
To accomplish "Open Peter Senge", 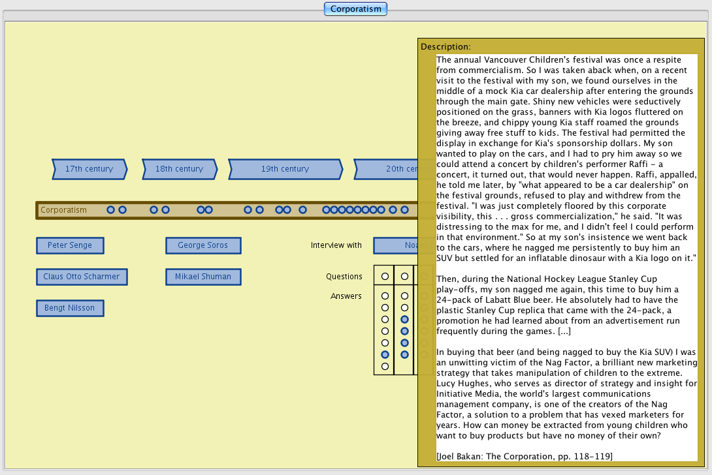I will [70, 245].
